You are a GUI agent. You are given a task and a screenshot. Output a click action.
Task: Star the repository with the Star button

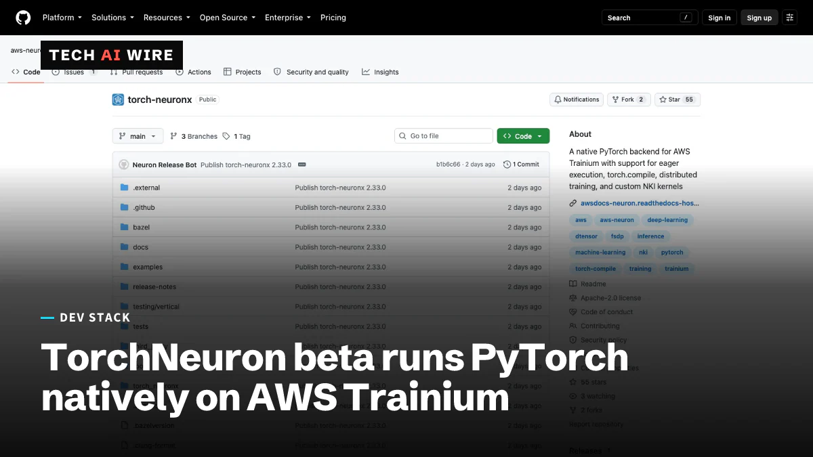pyautogui.click(x=677, y=100)
